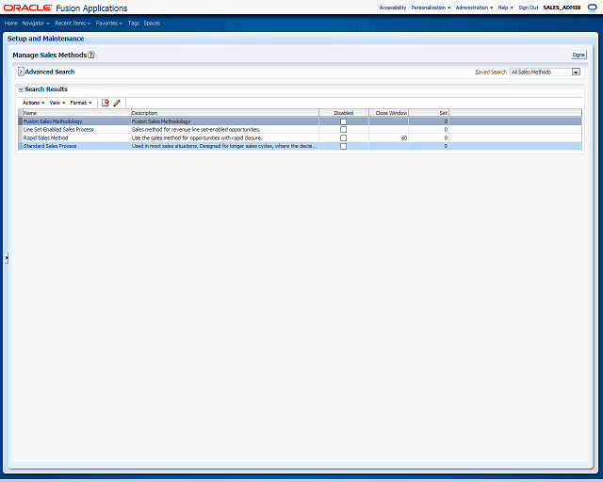
Task: Open the Recent Items dropdown
Action: click(x=73, y=23)
